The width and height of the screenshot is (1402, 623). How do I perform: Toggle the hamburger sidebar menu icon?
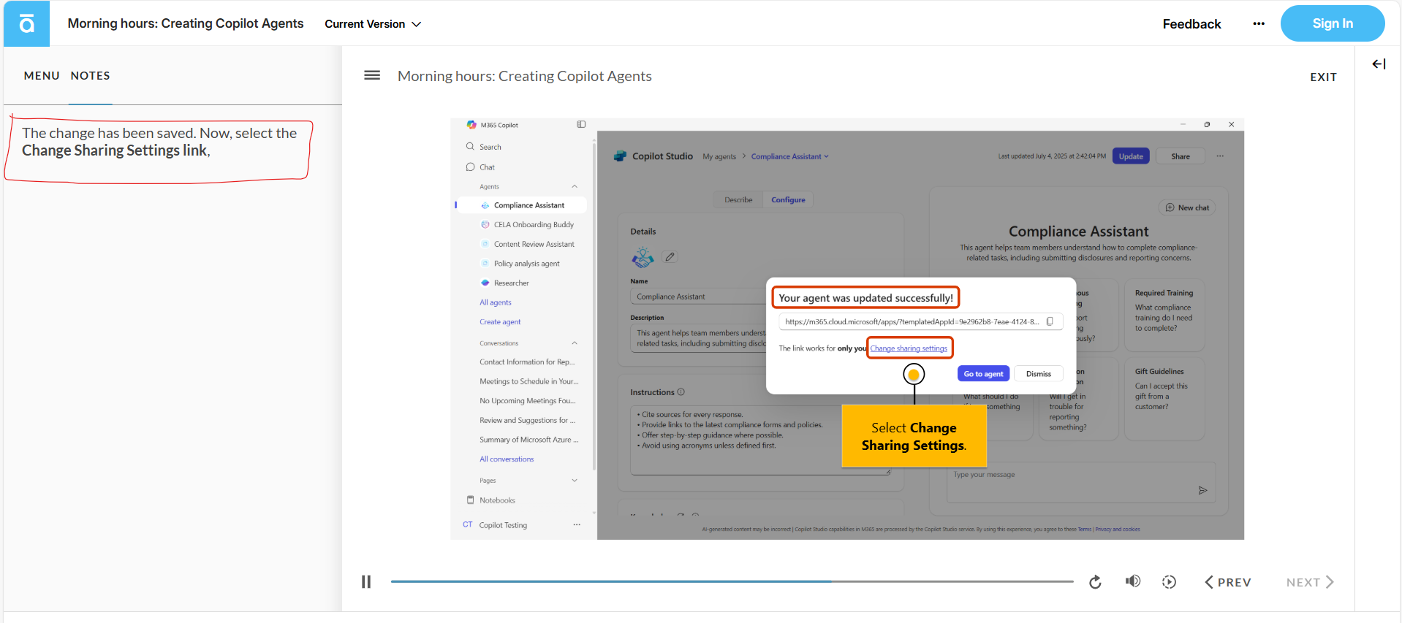point(372,75)
